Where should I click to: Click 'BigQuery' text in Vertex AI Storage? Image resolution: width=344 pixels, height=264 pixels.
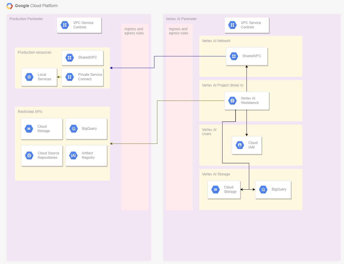(279, 189)
